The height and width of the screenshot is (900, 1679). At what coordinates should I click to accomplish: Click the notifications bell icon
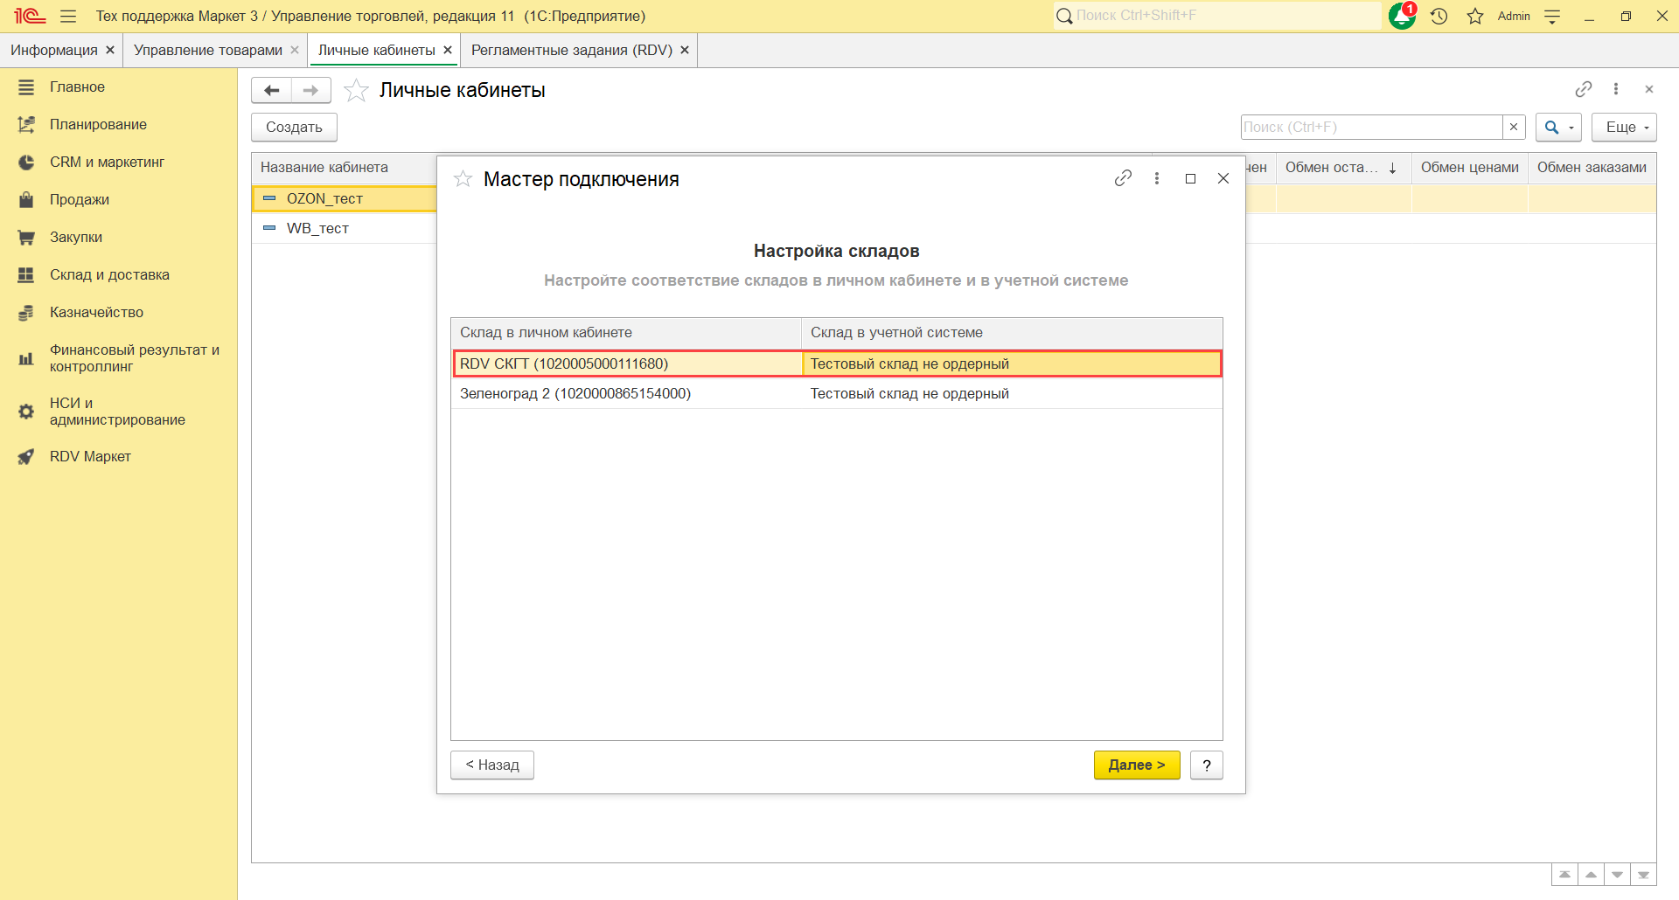click(x=1401, y=17)
